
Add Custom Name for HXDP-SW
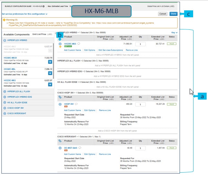click(72, 110)
